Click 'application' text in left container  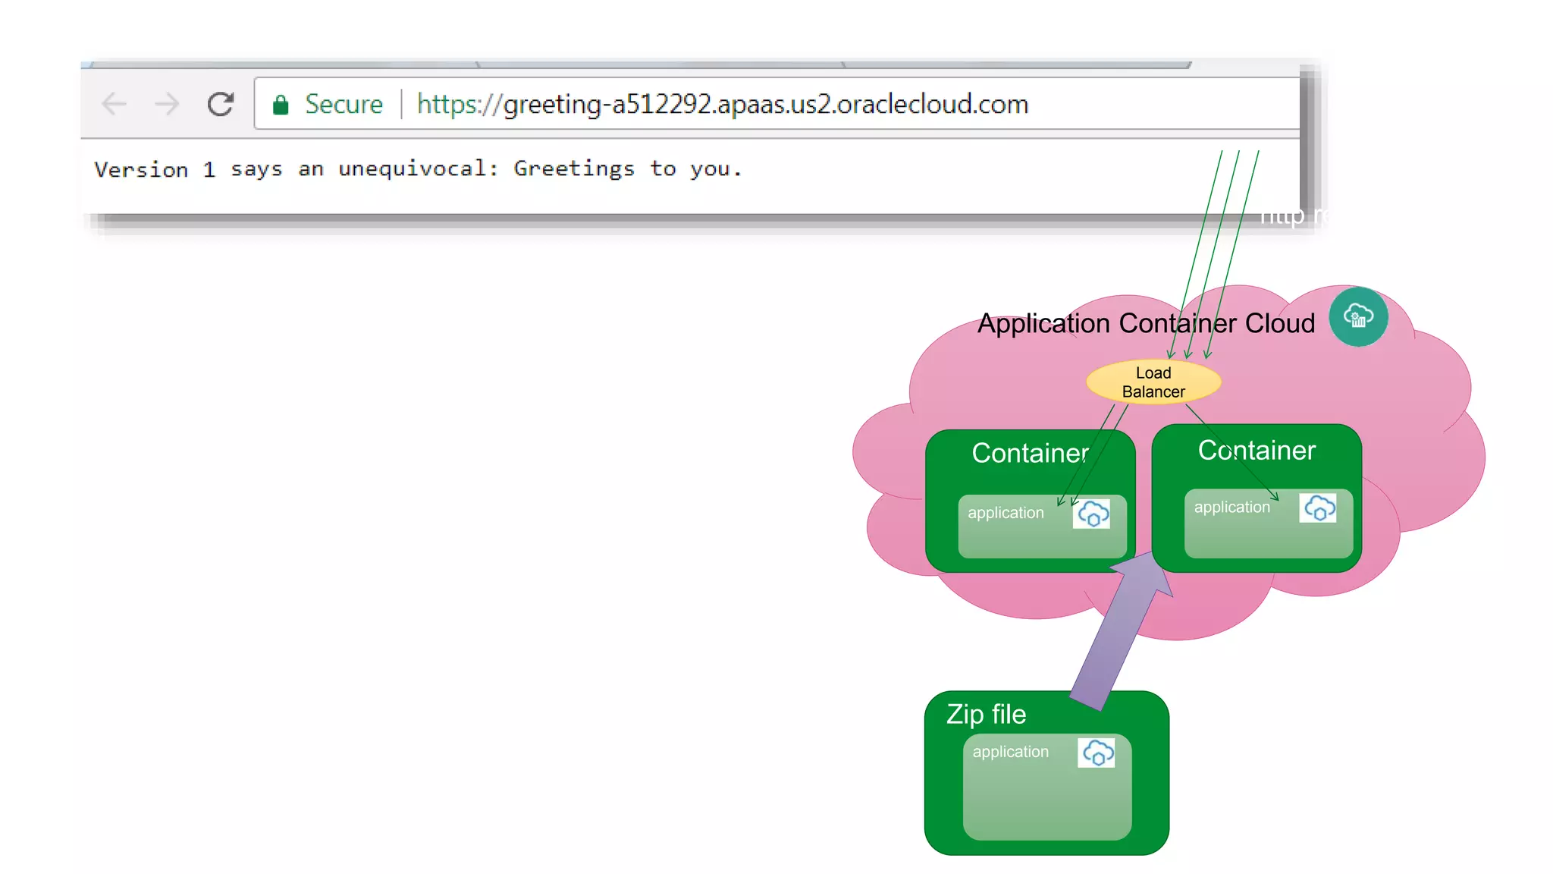1006,513
